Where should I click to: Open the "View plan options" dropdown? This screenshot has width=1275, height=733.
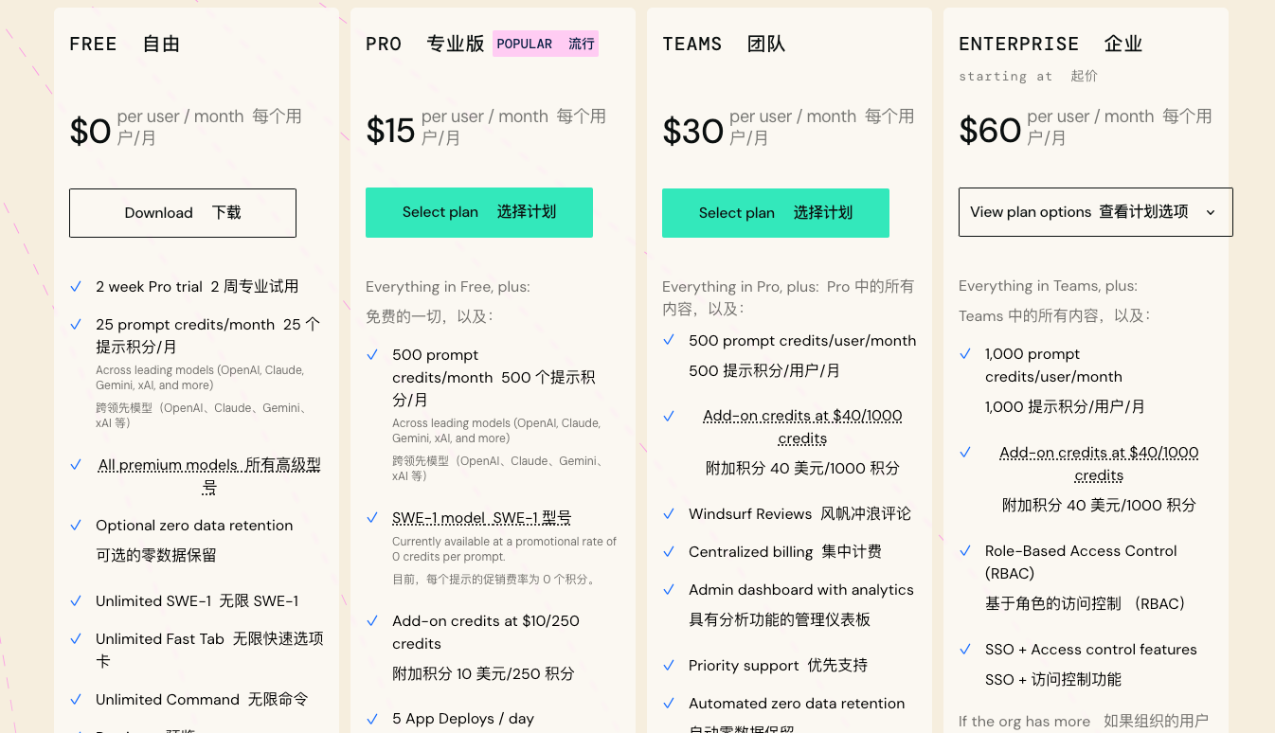(1095, 212)
